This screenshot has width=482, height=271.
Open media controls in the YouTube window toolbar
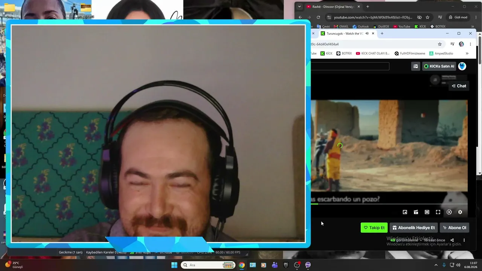[x=440, y=17]
